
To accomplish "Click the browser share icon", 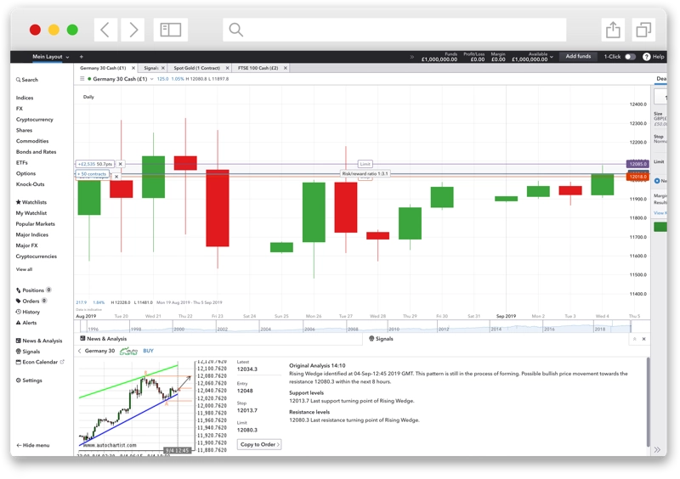I will pos(613,30).
